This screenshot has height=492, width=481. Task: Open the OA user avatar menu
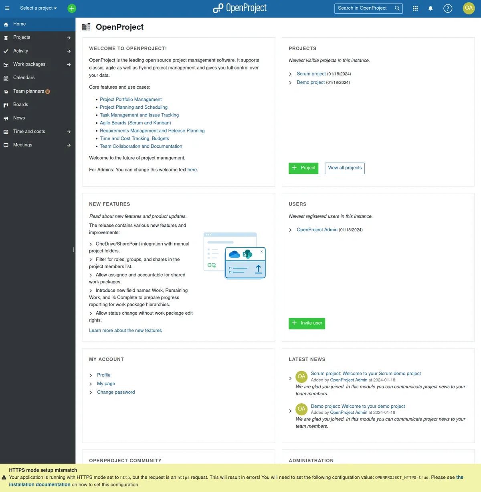point(469,8)
